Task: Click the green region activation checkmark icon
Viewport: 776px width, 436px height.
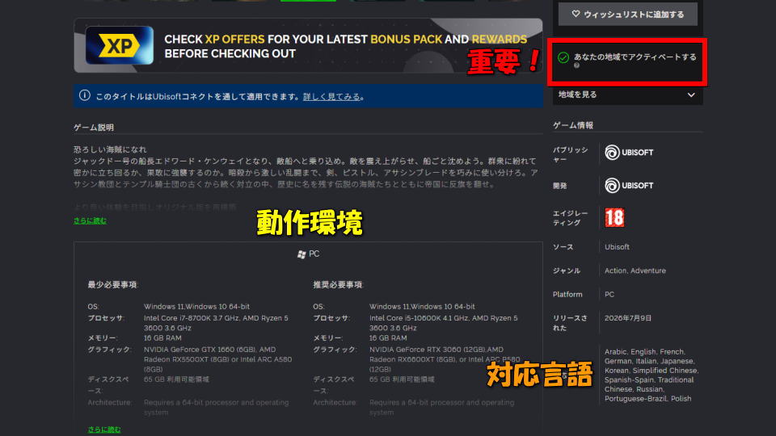Action: (563, 57)
